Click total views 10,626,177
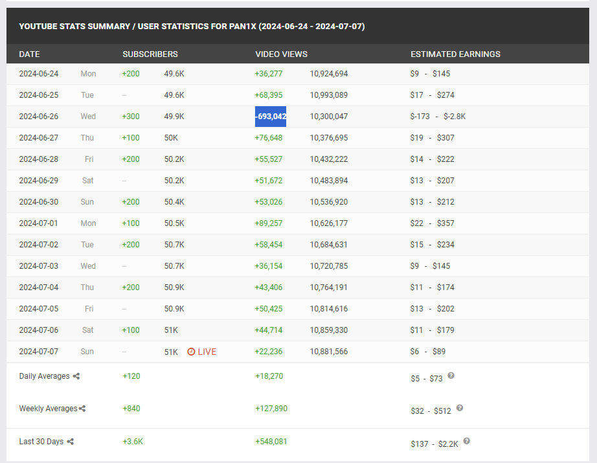This screenshot has height=463, width=597. click(329, 223)
